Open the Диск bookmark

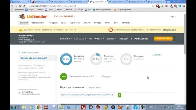pyautogui.click(x=88, y=9)
